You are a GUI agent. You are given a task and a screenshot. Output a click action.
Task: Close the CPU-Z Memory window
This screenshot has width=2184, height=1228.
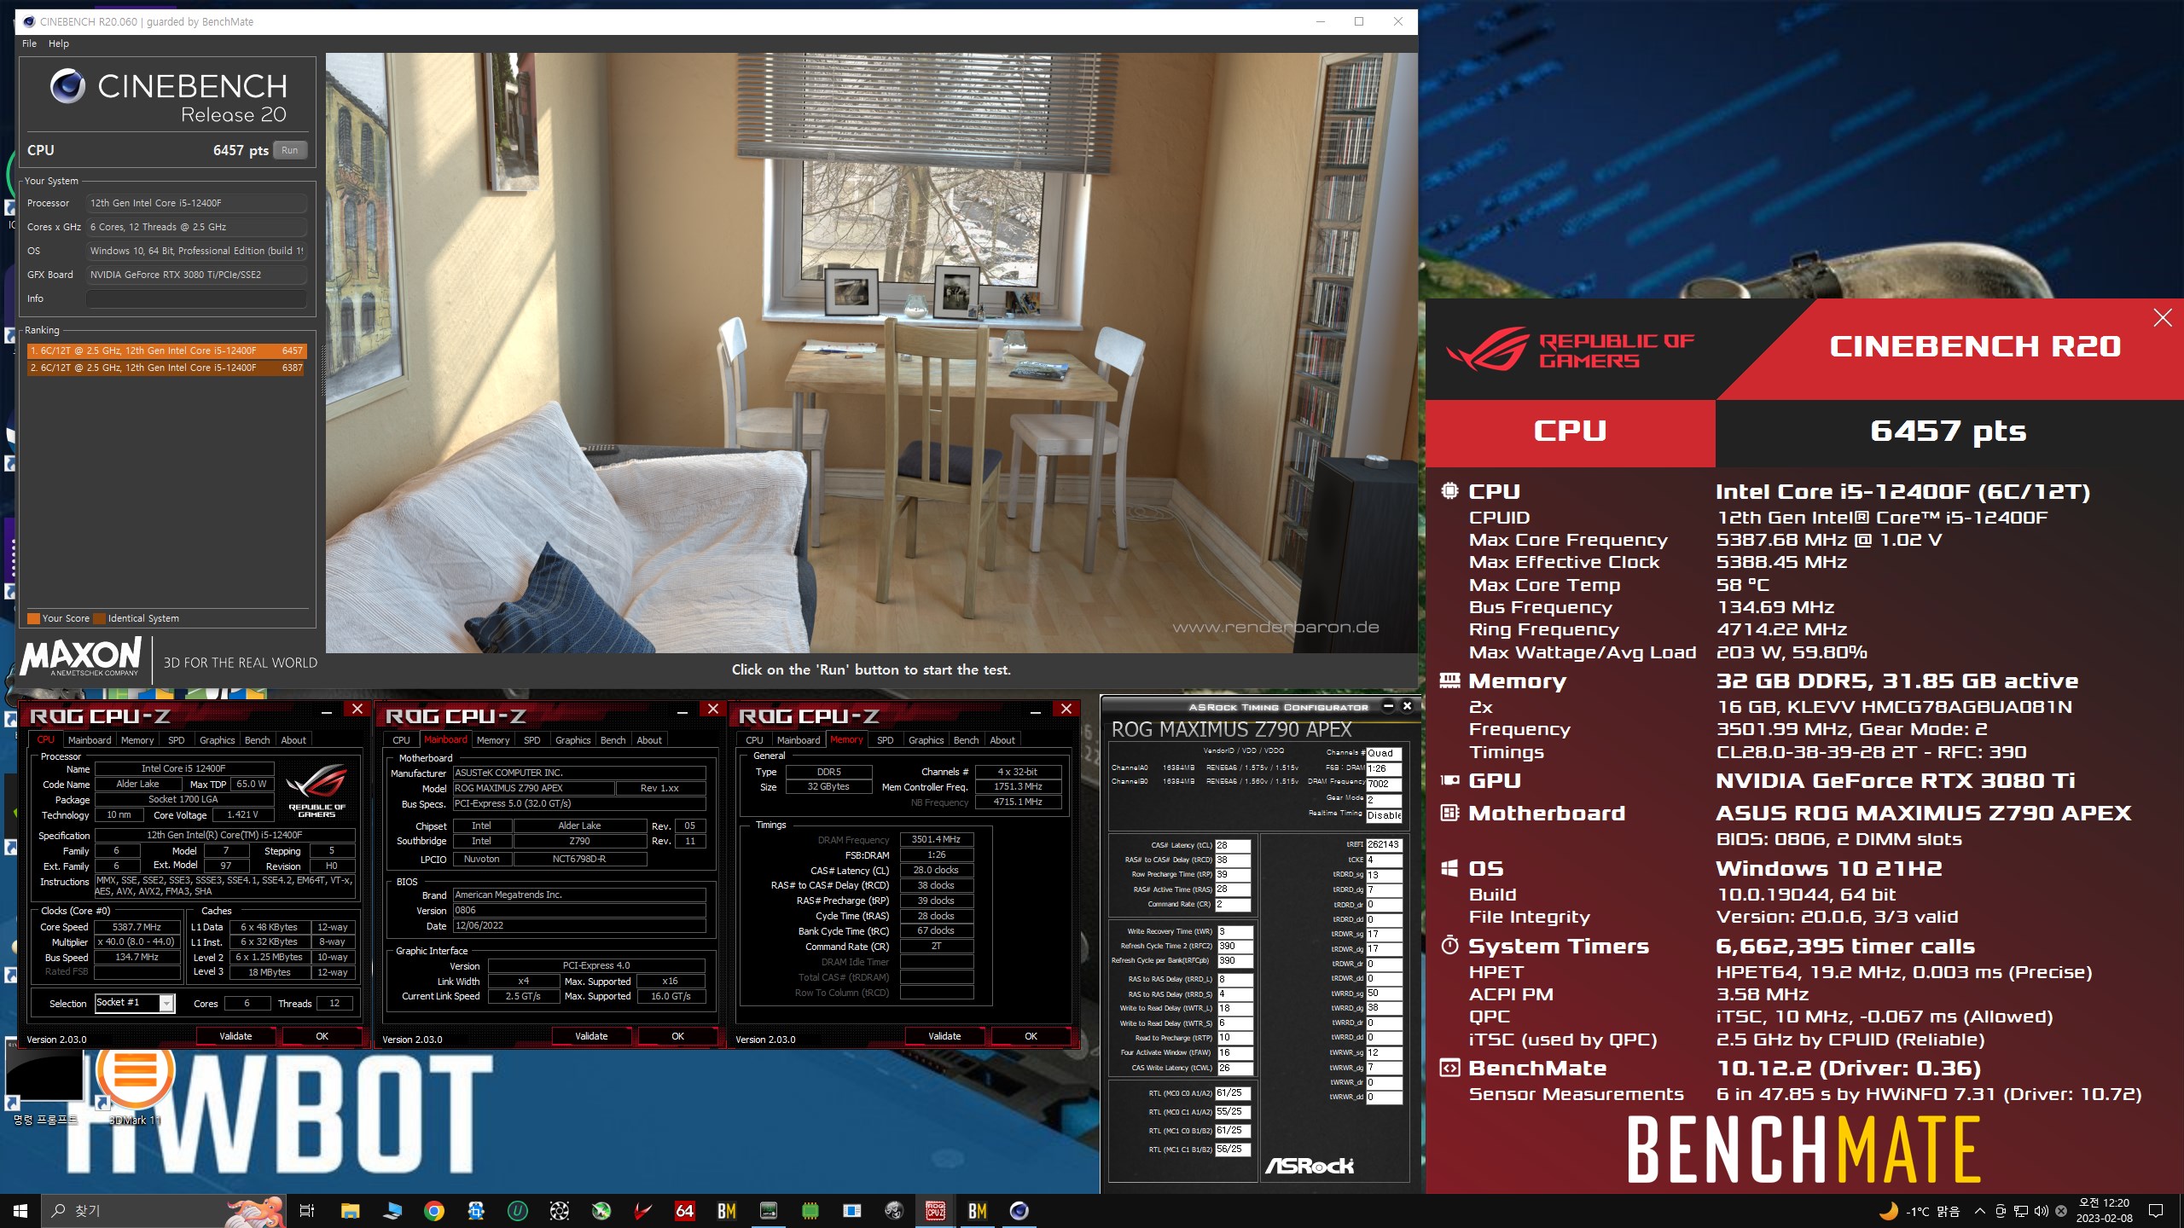(1066, 709)
